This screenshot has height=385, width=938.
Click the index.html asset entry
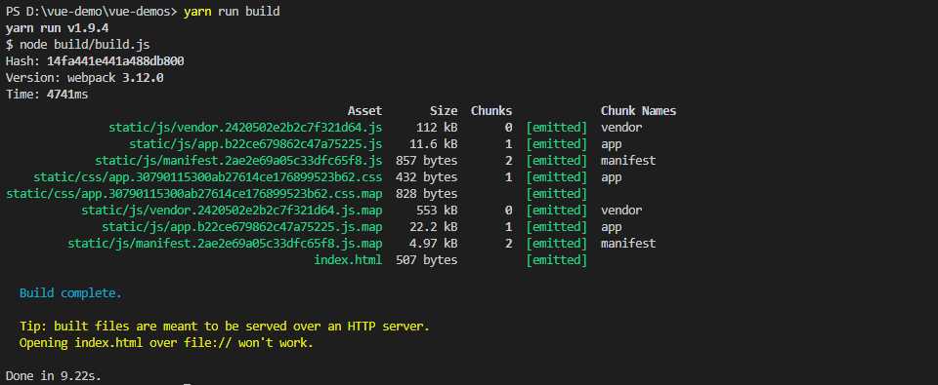tap(348, 259)
